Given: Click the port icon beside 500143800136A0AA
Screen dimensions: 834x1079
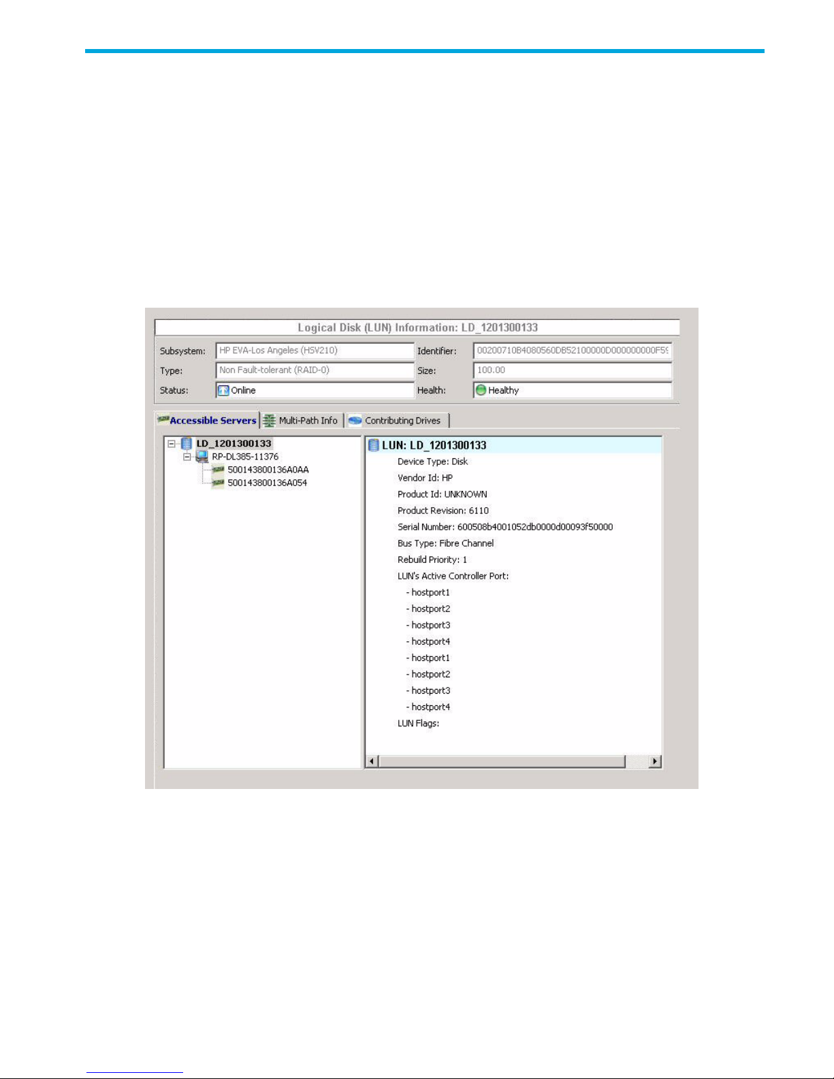Looking at the screenshot, I should pyautogui.click(x=218, y=470).
